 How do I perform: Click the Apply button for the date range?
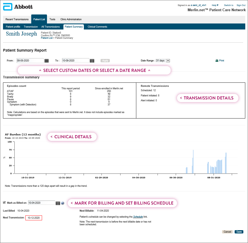105,60
